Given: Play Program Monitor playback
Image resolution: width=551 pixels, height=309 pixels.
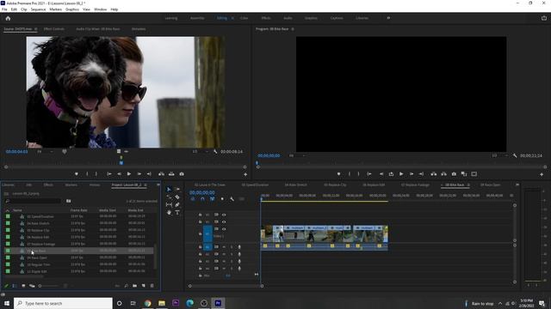Looking at the screenshot, I should [x=401, y=174].
